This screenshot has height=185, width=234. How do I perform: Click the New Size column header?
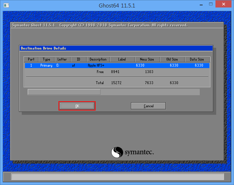coord(147,59)
